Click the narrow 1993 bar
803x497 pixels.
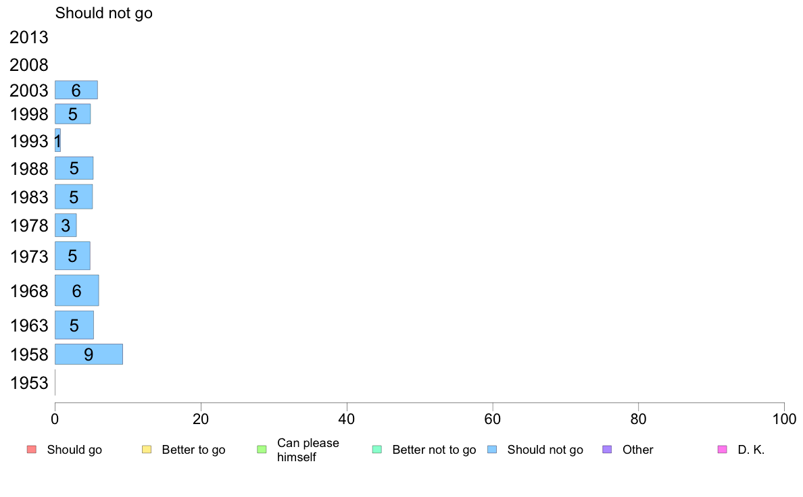57,140
